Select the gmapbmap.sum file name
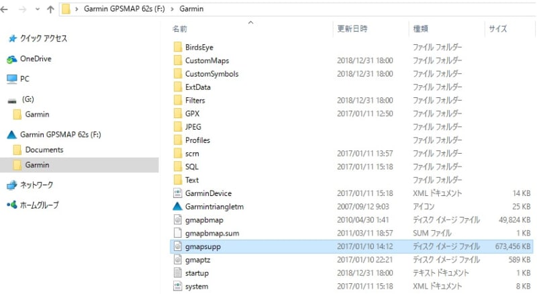 (x=212, y=234)
